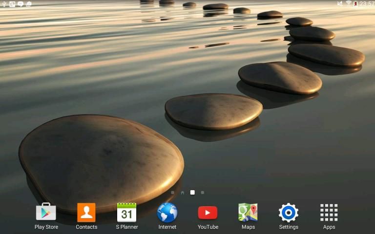This screenshot has width=375, height=234.
Task: Tap the home page indicator
Action: [182, 193]
